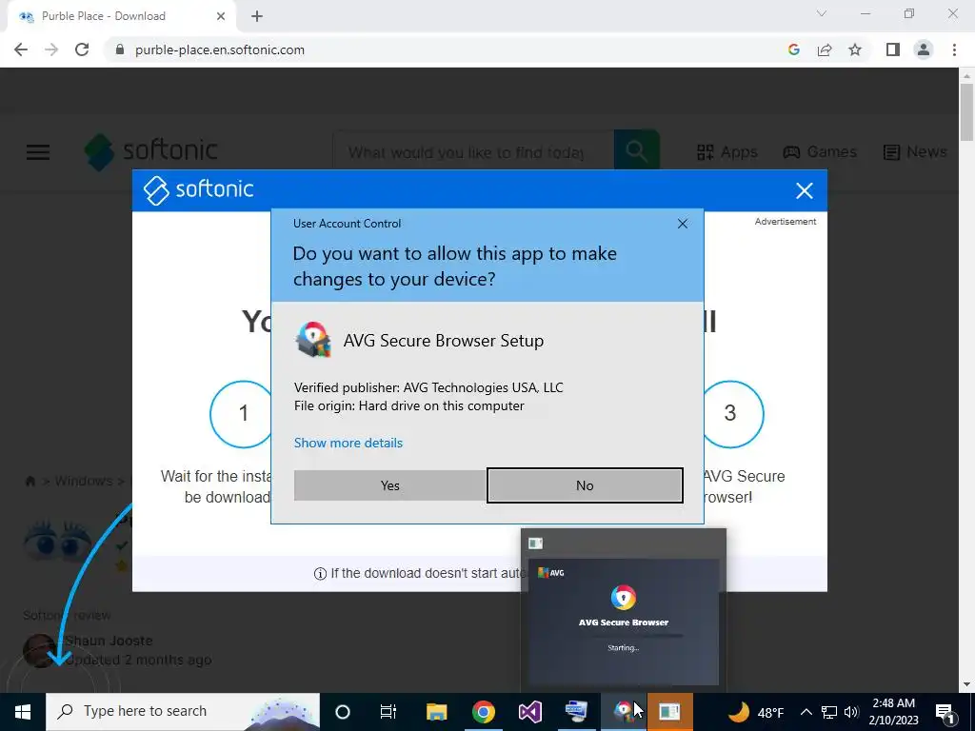The height and width of the screenshot is (731, 975).
Task: Click Shaun Jooste author name
Action: [109, 641]
